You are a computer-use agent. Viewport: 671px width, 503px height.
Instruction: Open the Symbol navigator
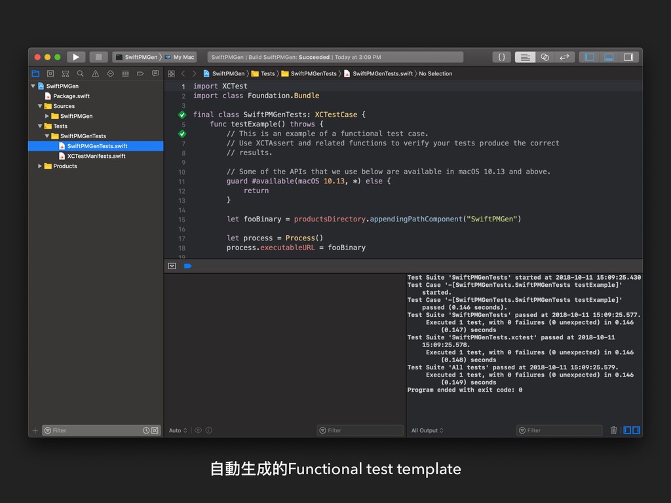[x=66, y=73]
